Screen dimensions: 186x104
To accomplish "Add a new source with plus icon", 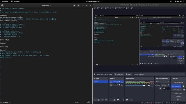I will click(x=111, y=100).
